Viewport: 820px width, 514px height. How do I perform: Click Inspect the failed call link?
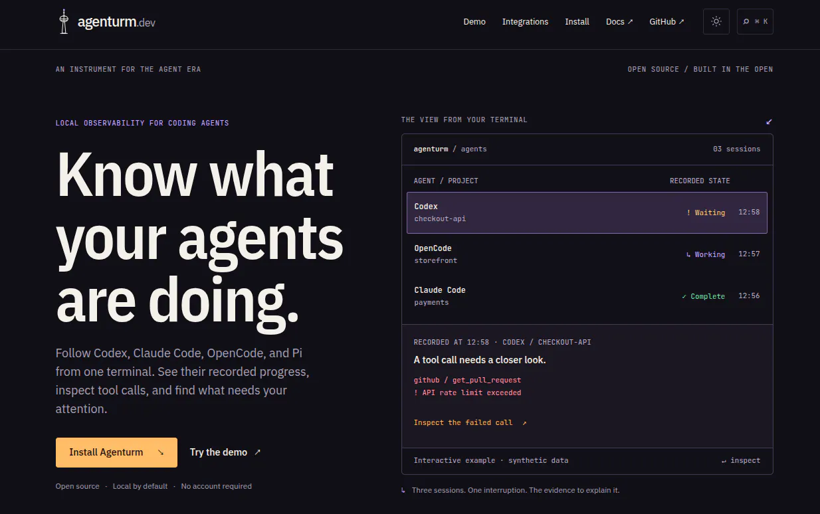[470, 422]
